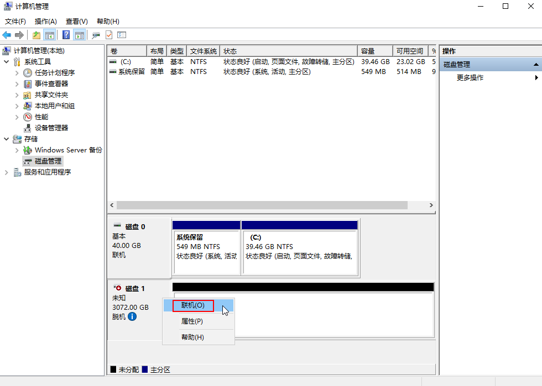Expand the 服务和应用程序 node
Screen dimensions: 542x386
point(6,172)
